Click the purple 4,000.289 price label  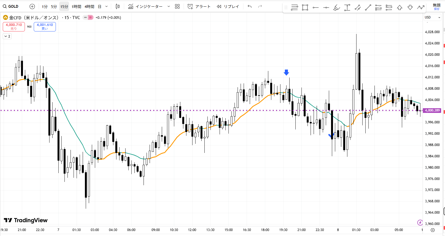click(432, 110)
